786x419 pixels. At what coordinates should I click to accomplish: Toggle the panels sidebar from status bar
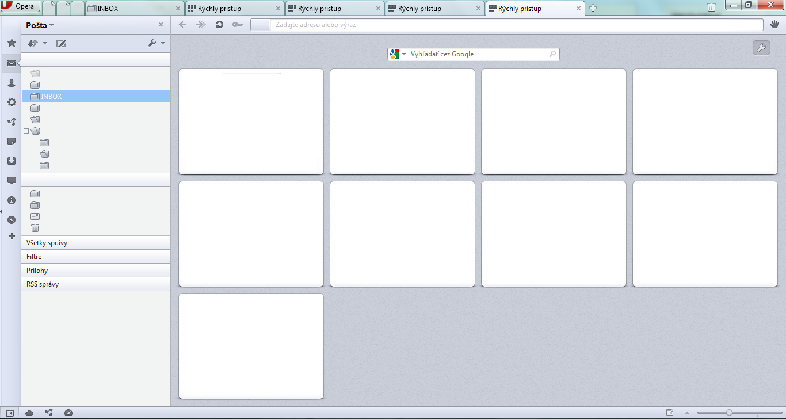tap(10, 413)
